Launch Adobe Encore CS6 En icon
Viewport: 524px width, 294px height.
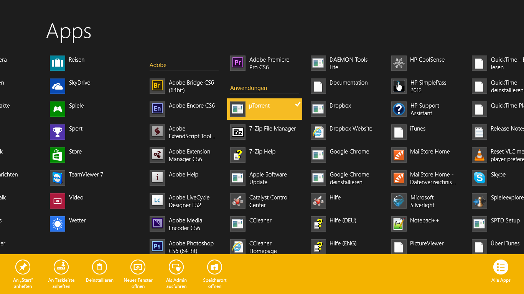coord(157,109)
